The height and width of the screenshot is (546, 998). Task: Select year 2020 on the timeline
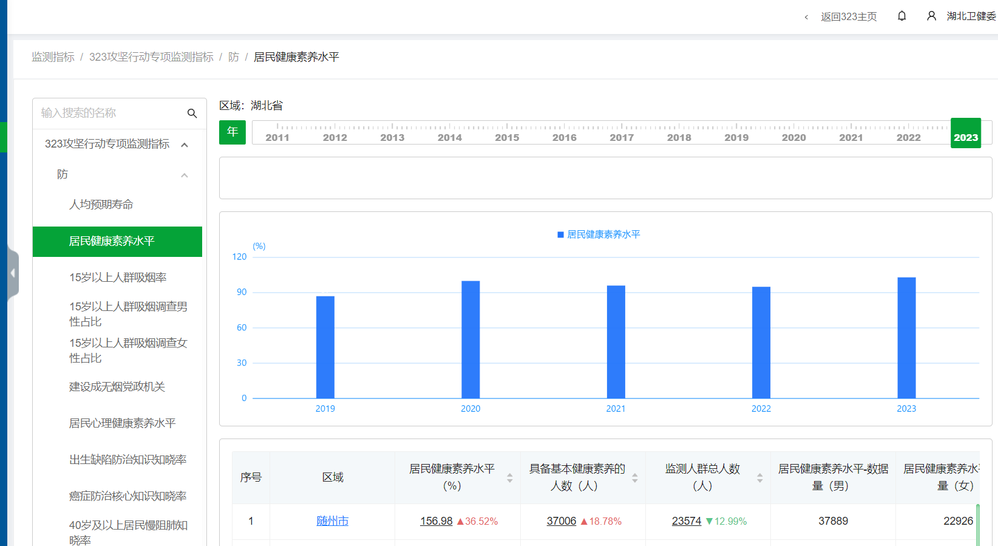tap(794, 137)
